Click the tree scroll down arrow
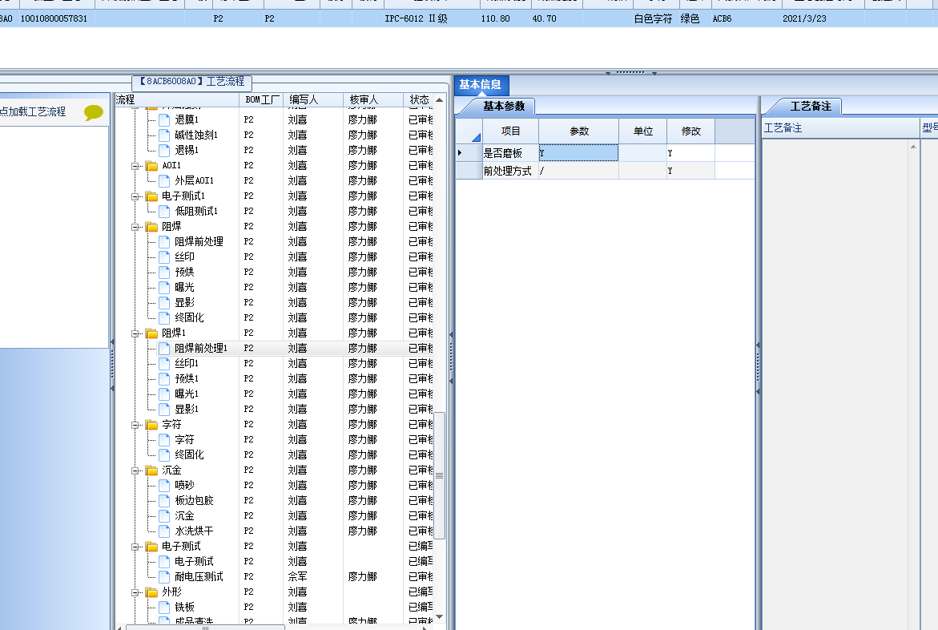 click(x=439, y=616)
